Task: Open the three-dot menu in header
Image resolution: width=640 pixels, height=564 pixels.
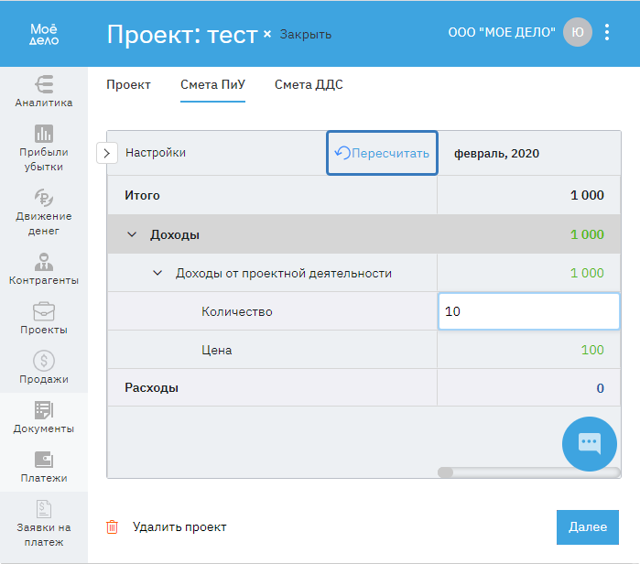Action: pyautogui.click(x=606, y=33)
